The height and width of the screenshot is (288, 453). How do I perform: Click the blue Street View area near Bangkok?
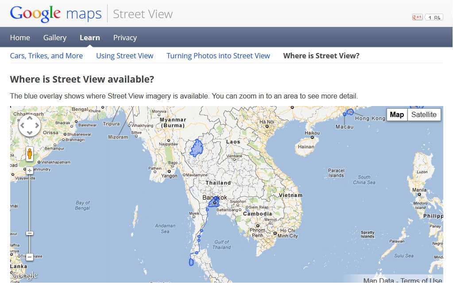click(214, 203)
